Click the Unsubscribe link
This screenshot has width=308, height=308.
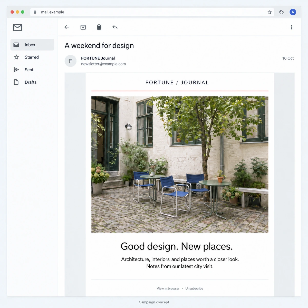(194, 288)
